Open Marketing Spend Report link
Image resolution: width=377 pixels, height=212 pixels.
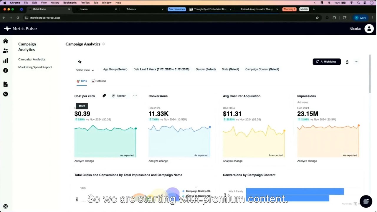[35, 67]
